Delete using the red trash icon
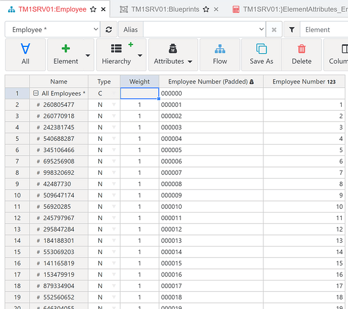The width and height of the screenshot is (348, 309). click(302, 49)
